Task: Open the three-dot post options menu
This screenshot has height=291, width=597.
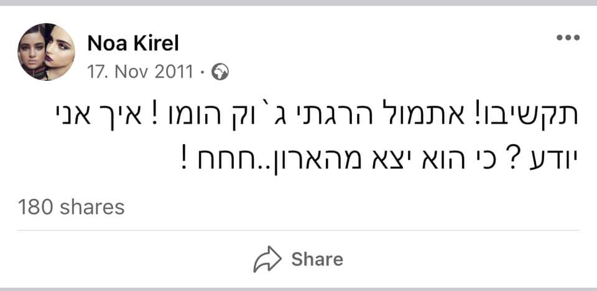Action: (x=568, y=38)
